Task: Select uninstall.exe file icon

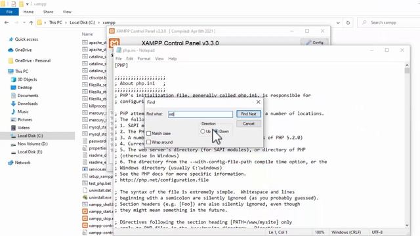Action: point(85,197)
